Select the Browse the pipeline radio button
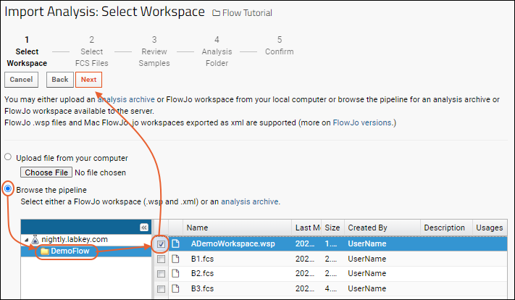 (x=9, y=190)
